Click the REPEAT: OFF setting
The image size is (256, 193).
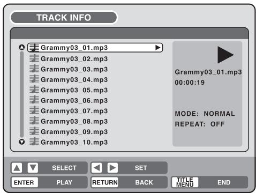point(200,124)
